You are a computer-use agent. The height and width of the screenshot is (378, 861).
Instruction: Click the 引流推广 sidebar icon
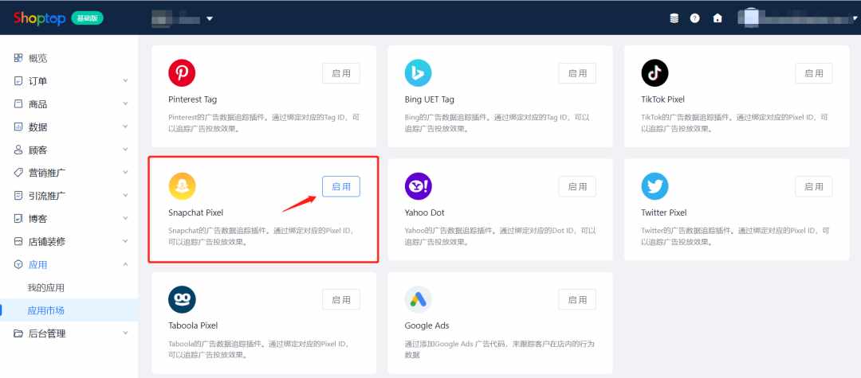[18, 196]
